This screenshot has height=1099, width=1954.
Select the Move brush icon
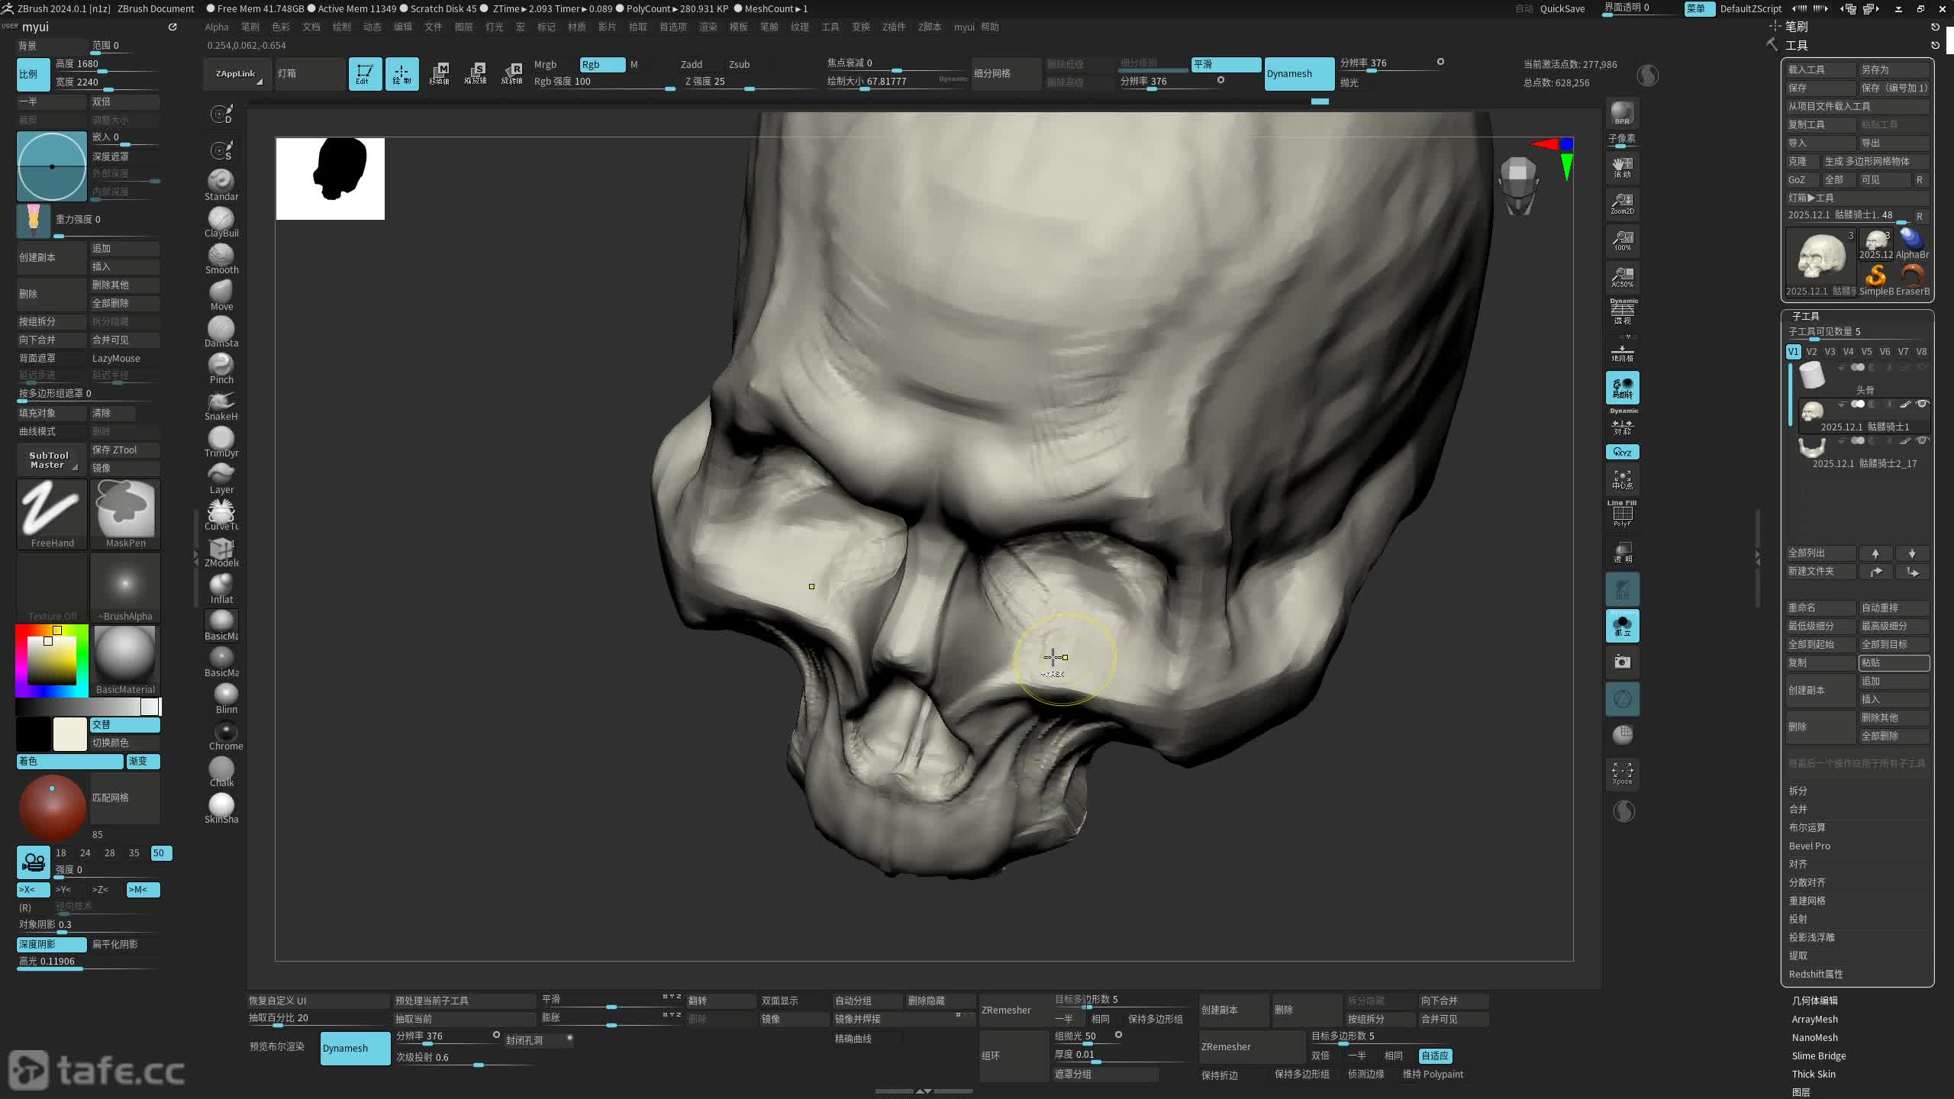pyautogui.click(x=221, y=292)
